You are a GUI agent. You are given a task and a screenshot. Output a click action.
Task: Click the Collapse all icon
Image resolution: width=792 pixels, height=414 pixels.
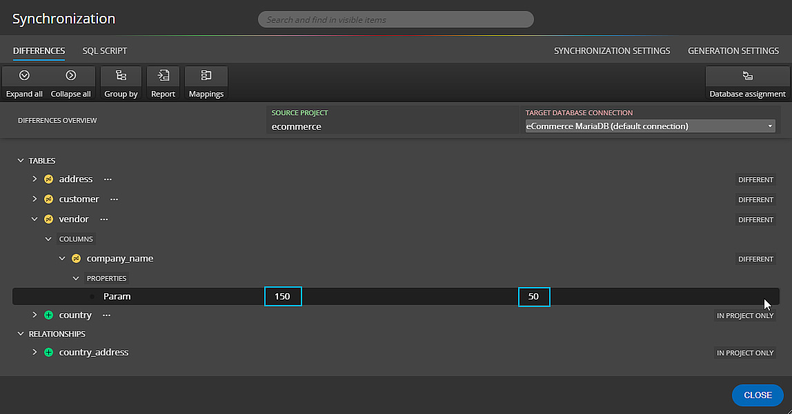click(70, 75)
